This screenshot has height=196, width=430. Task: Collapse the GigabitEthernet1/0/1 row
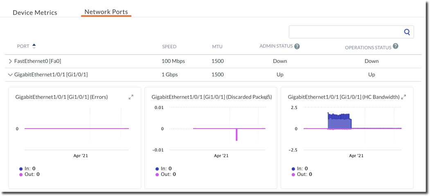[x=10, y=75]
